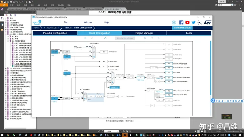Switch to Project Manager tab
Screen dimensions: 244x137
pyautogui.click(x=144, y=33)
